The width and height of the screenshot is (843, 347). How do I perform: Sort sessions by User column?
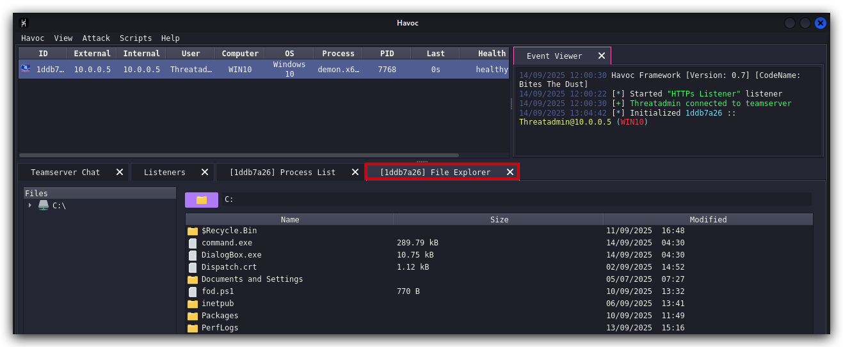point(191,54)
